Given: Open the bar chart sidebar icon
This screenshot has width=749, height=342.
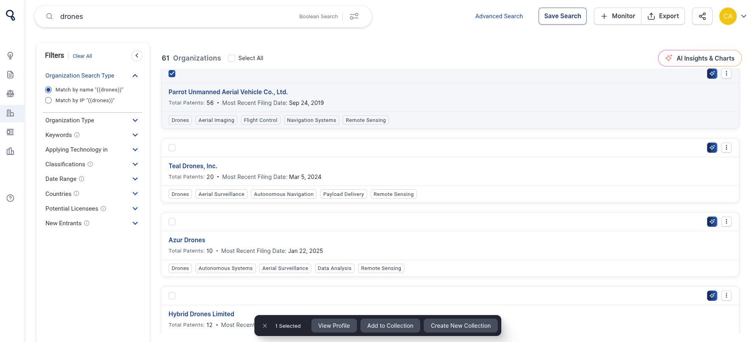Looking at the screenshot, I should [x=10, y=151].
